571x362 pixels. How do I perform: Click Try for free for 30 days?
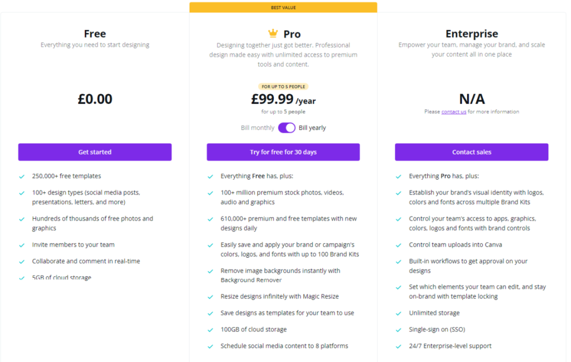283,152
